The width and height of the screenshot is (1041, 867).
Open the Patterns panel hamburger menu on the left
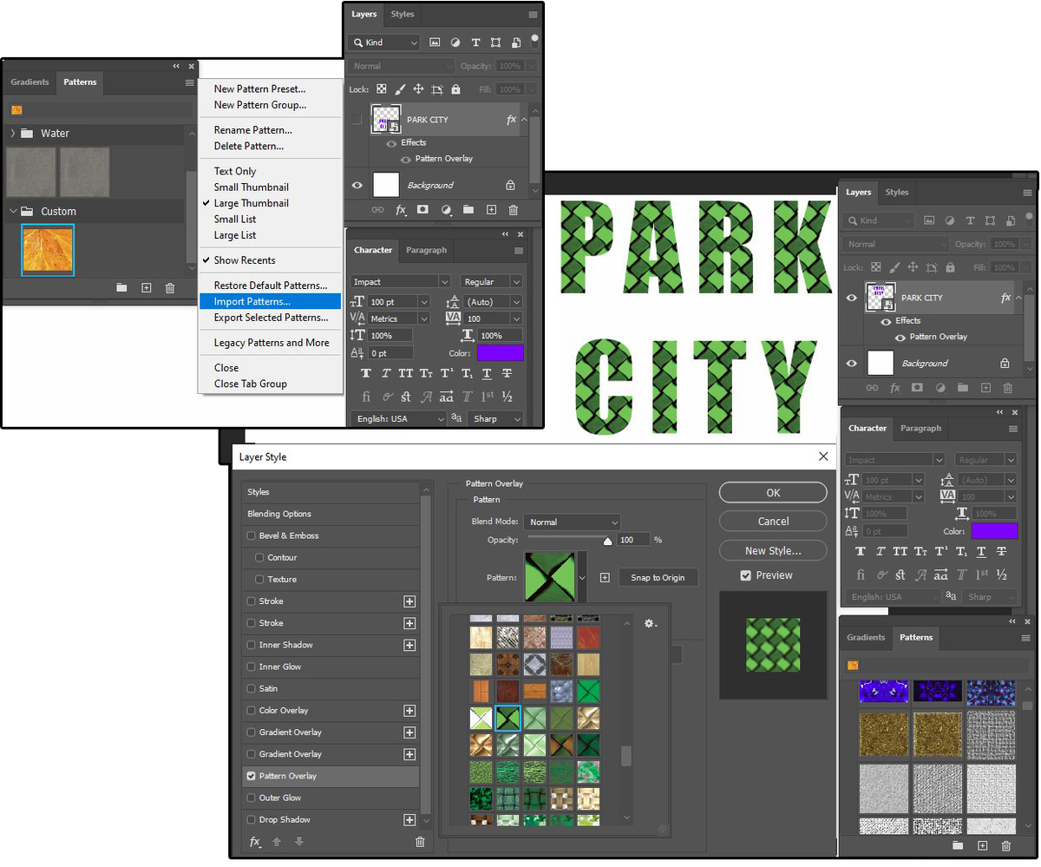coord(189,82)
